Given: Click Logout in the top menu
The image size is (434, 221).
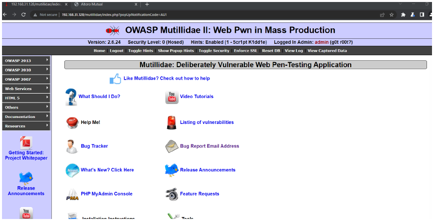Looking at the screenshot, I should tap(117, 51).
